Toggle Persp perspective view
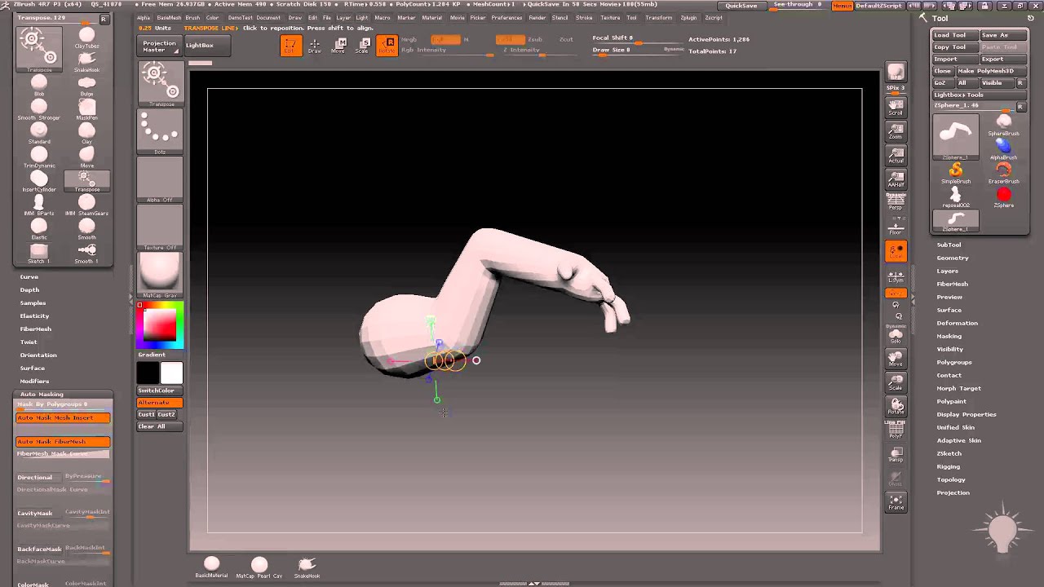This screenshot has height=587, width=1044. click(896, 202)
